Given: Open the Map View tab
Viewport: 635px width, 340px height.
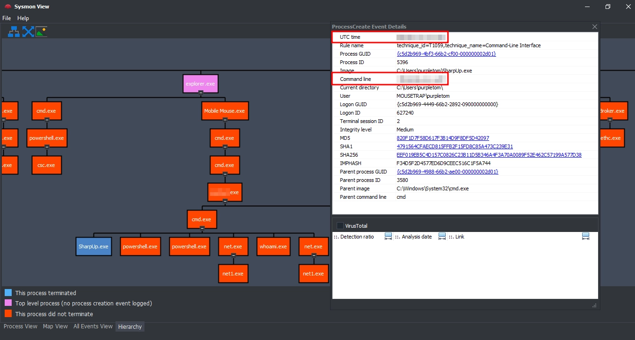Looking at the screenshot, I should 55,326.
